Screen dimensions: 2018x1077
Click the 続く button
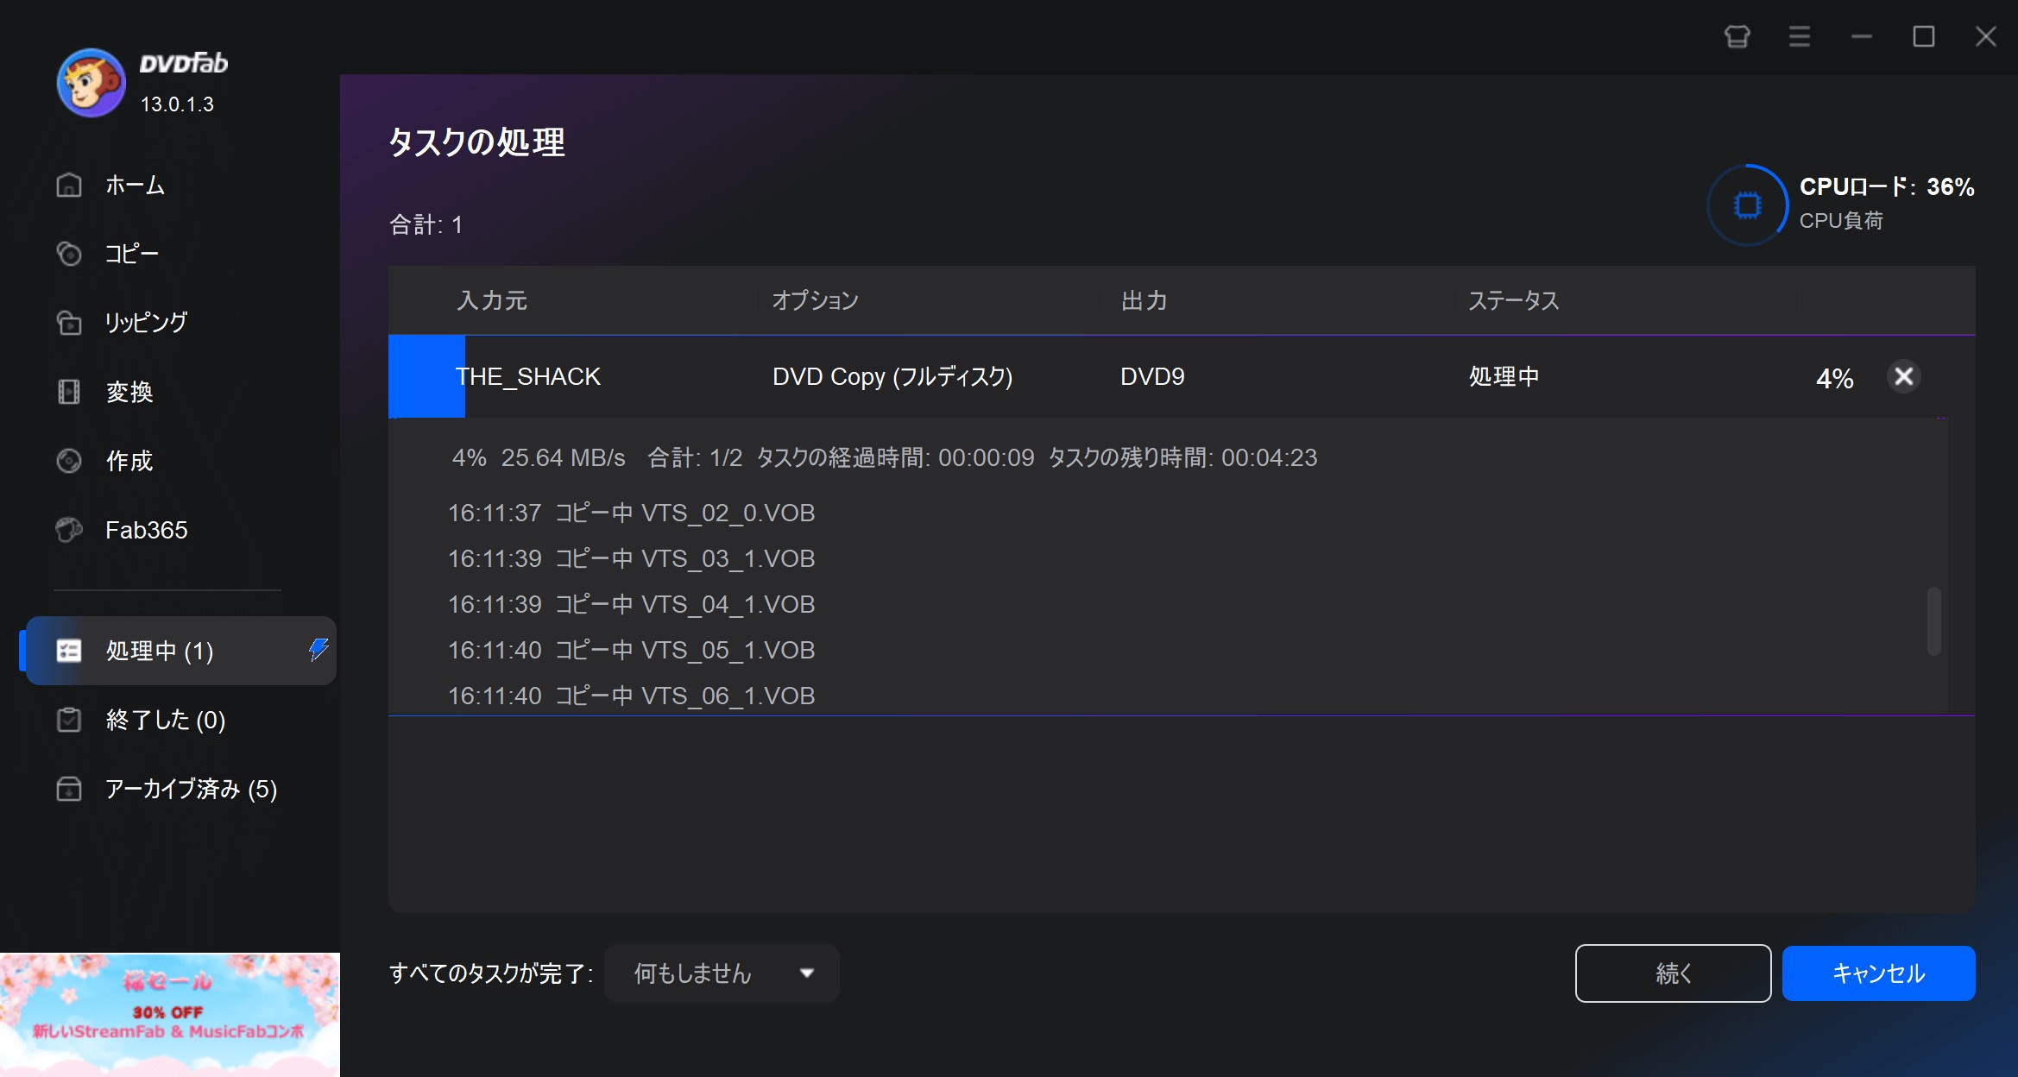1673,973
